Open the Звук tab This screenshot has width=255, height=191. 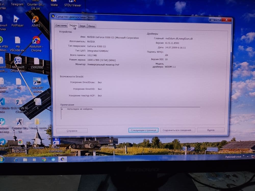pos(82,26)
